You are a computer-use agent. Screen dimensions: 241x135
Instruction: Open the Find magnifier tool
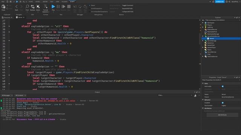[x=27, y=6]
